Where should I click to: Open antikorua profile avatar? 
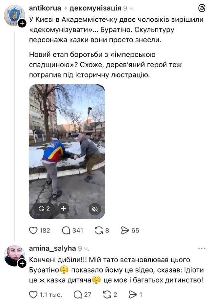click(x=14, y=16)
